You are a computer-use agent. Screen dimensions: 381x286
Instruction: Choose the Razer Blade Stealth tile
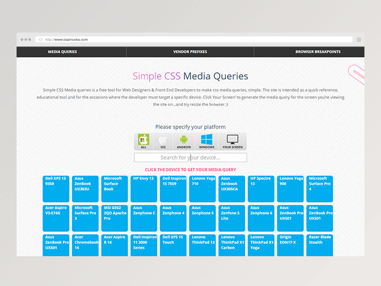click(320, 245)
